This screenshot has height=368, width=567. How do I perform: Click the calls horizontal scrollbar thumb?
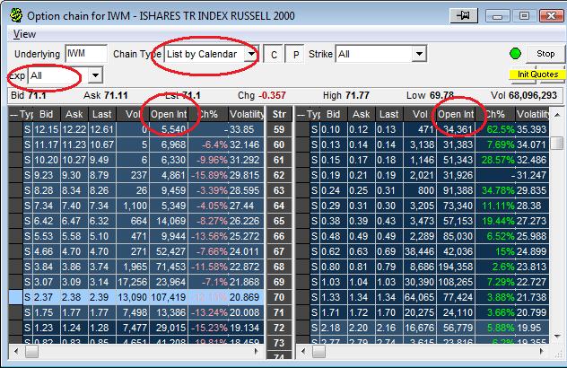click(x=32, y=351)
